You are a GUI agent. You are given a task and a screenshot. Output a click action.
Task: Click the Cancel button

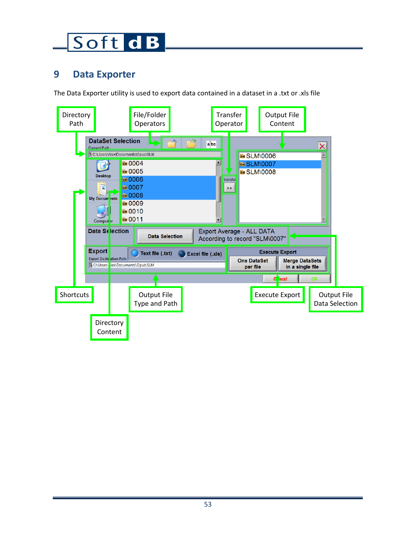point(280,279)
